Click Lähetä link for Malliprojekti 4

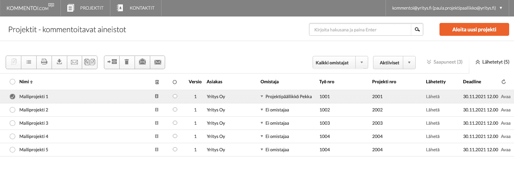[433, 136]
